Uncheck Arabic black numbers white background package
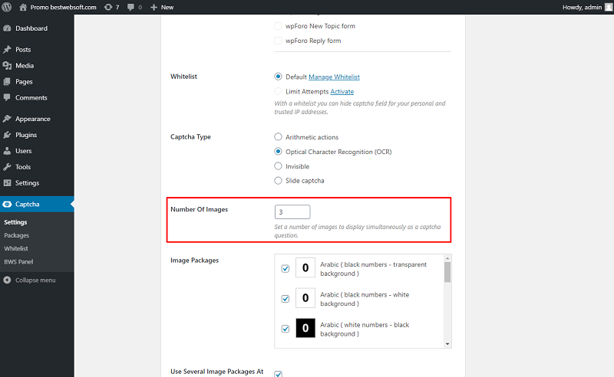Screen dimensions: 614x377 pyautogui.click(x=286, y=298)
